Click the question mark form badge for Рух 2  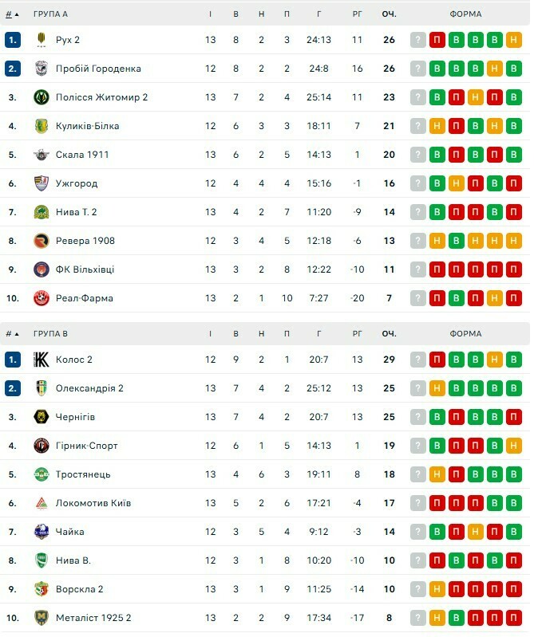pyautogui.click(x=417, y=40)
